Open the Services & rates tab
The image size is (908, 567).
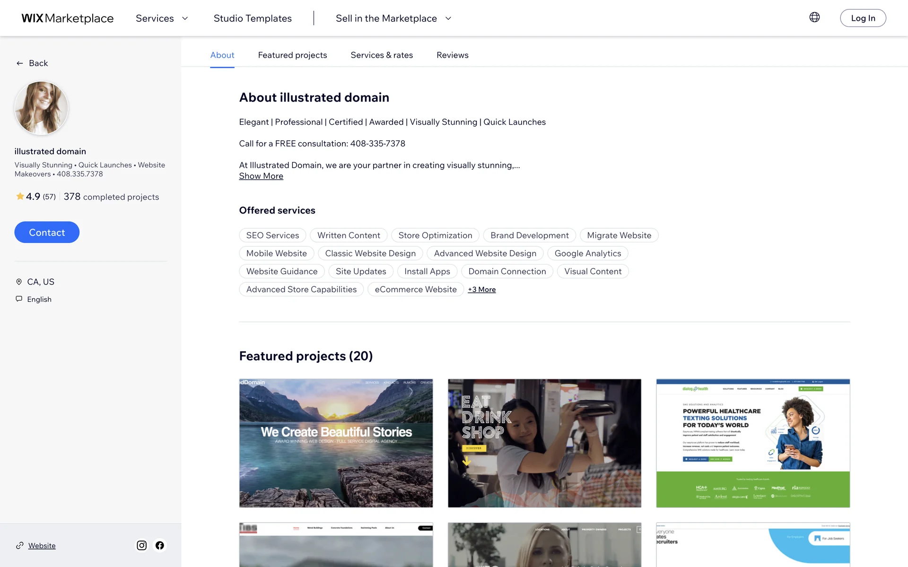pyautogui.click(x=382, y=55)
